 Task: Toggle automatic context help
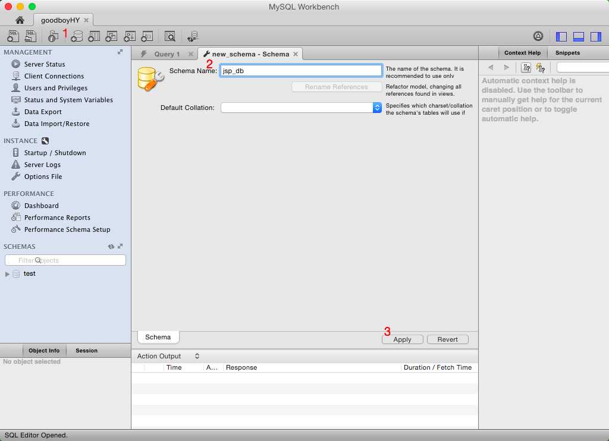[540, 68]
